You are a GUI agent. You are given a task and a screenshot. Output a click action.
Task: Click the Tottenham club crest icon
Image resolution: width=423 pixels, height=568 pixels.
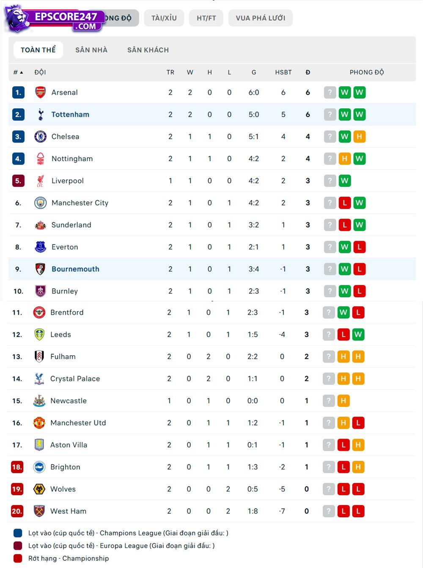click(x=40, y=115)
